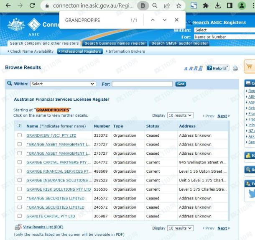Click the Name or Number field
The image size is (255, 240).
(x=224, y=37)
